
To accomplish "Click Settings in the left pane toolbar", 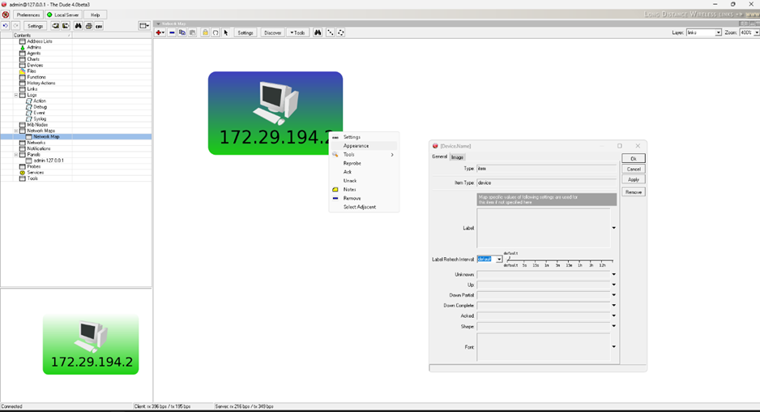I will (x=35, y=26).
